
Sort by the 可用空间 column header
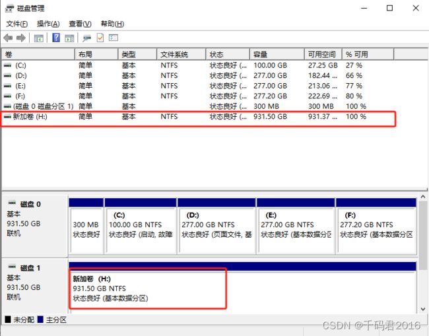(x=323, y=54)
